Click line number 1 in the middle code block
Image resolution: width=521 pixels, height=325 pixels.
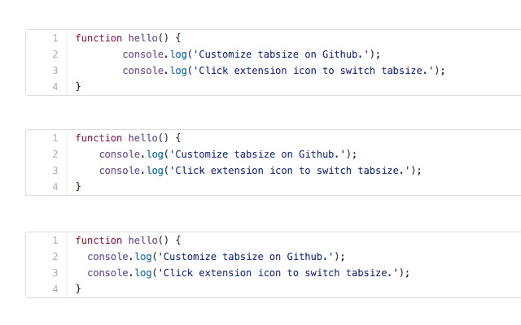click(x=55, y=138)
